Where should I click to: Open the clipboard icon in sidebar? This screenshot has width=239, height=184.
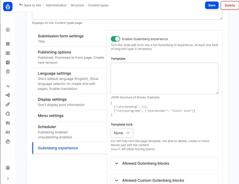pos(8,71)
